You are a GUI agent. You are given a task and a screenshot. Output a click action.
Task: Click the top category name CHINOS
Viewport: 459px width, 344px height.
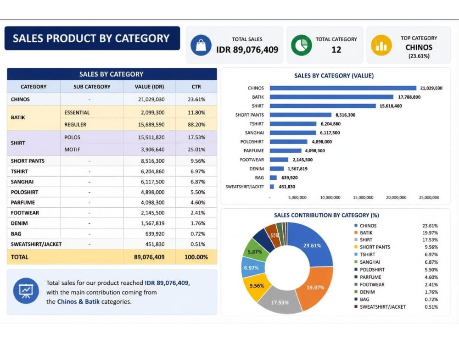pos(419,47)
